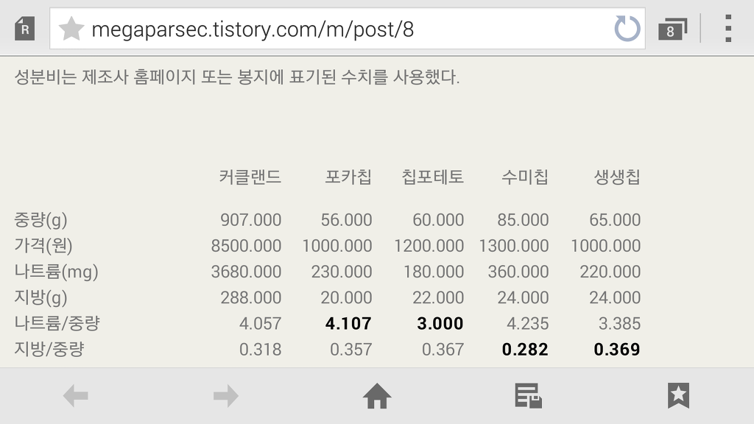Screen dimensions: 754x424
Task: Tap the reader mode icon
Action: pos(24,29)
